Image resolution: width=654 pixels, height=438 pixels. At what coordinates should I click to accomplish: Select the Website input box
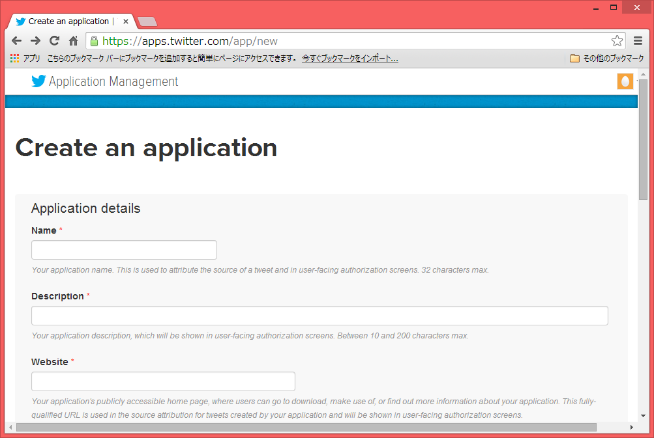pyautogui.click(x=163, y=381)
